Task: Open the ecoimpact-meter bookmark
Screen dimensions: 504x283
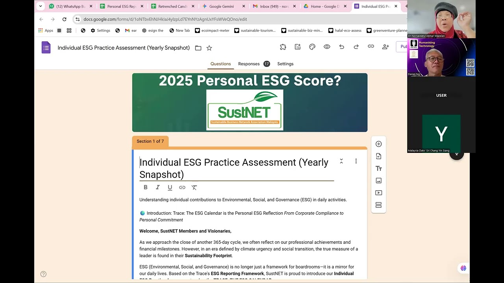Action: tap(212, 31)
